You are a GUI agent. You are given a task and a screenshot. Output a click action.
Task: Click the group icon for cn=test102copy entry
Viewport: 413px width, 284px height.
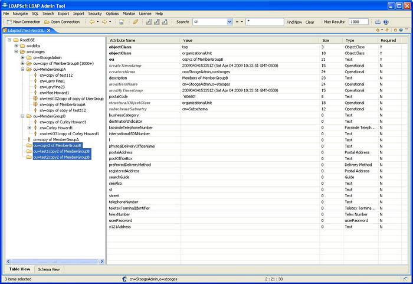36,99
